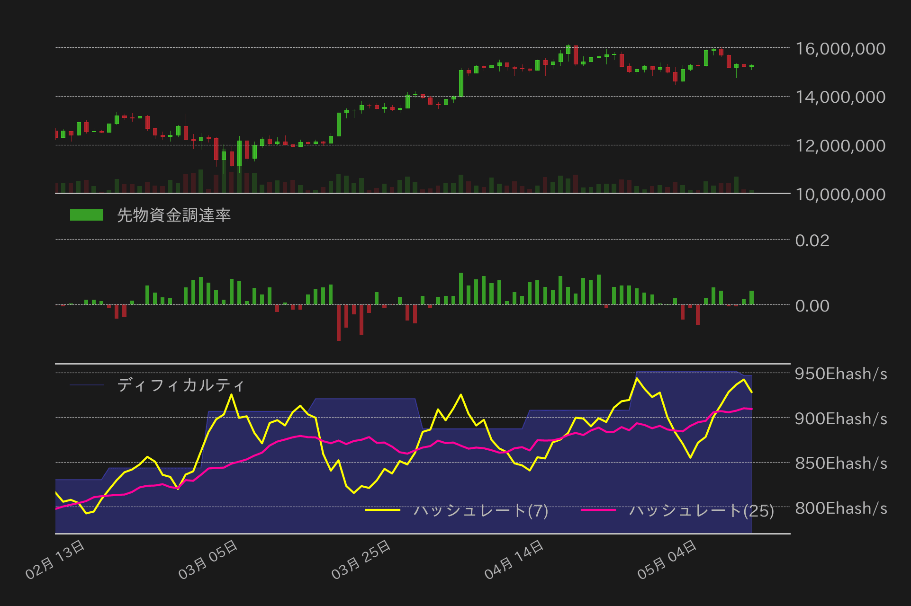
Task: Click the 先物資金調達率 legend label
Action: 173,215
